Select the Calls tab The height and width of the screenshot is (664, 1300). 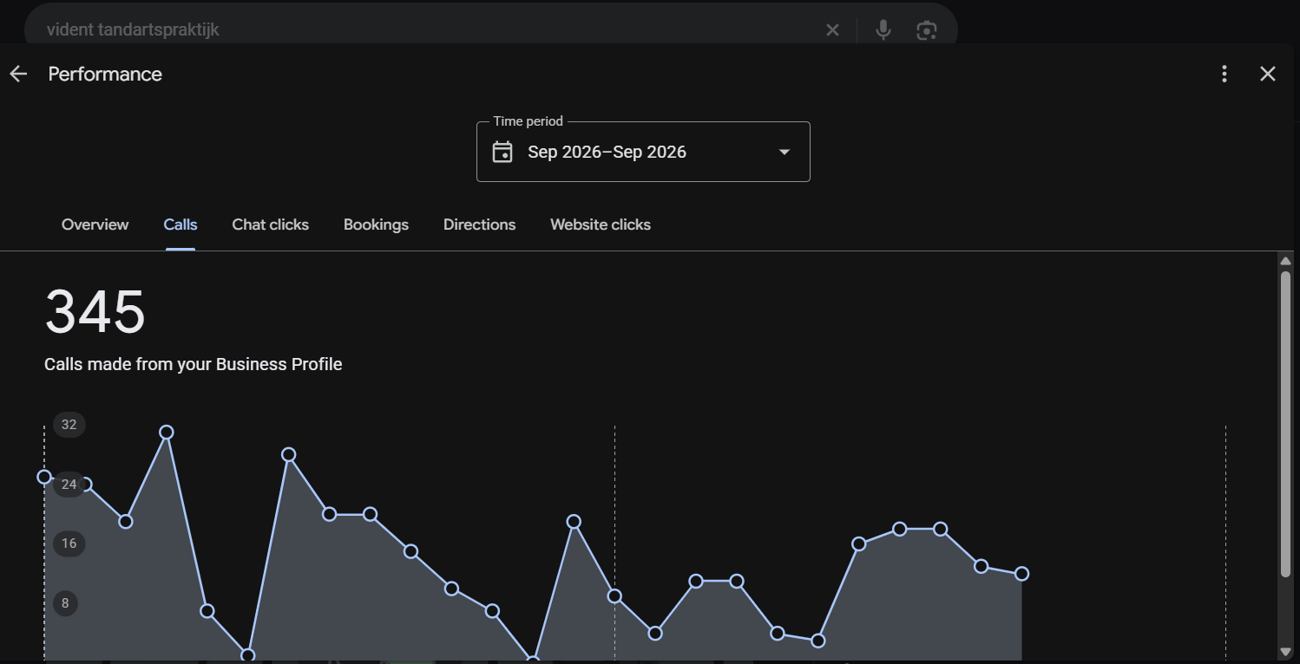point(181,225)
